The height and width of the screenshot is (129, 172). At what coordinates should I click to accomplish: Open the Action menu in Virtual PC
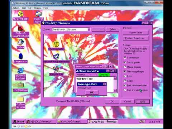(16, 8)
